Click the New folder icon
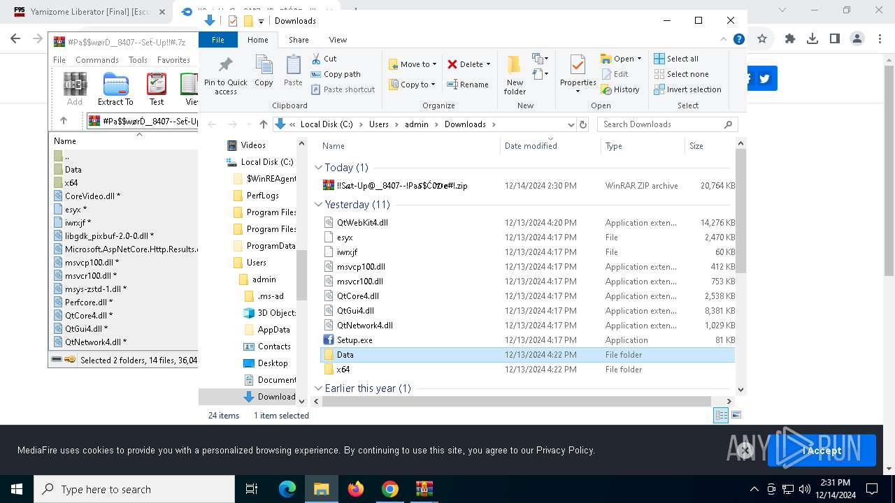The image size is (895, 503). tap(515, 74)
